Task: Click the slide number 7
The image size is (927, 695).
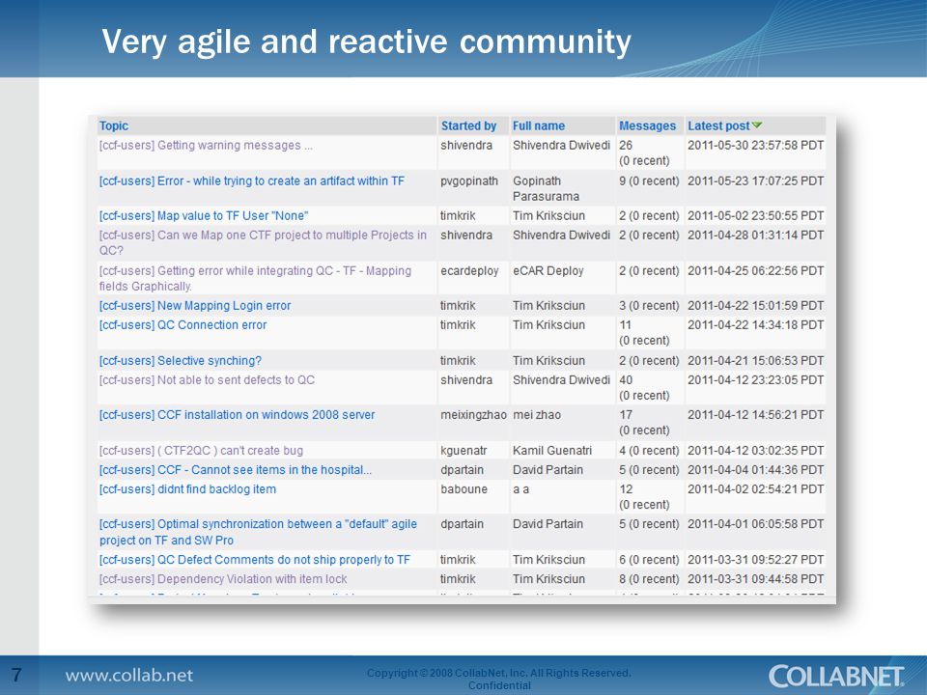Action: click(x=16, y=675)
